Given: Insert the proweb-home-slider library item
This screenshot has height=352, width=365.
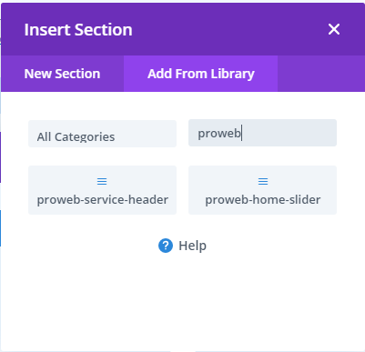Looking at the screenshot, I should pos(262,190).
